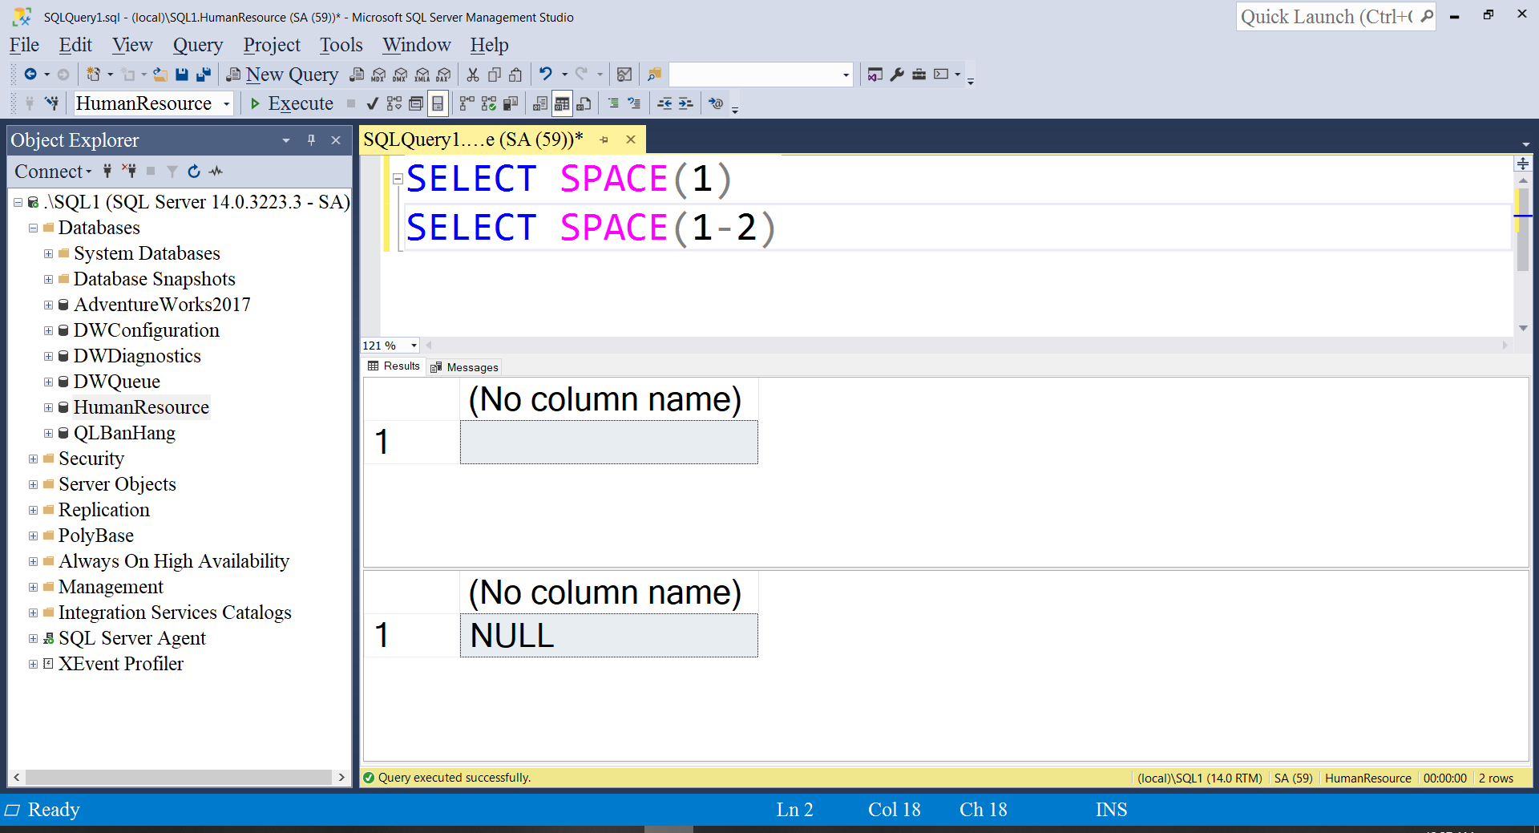Viewport: 1539px width, 833px height.
Task: Click the Object Explorer filter icon
Action: 172,172
